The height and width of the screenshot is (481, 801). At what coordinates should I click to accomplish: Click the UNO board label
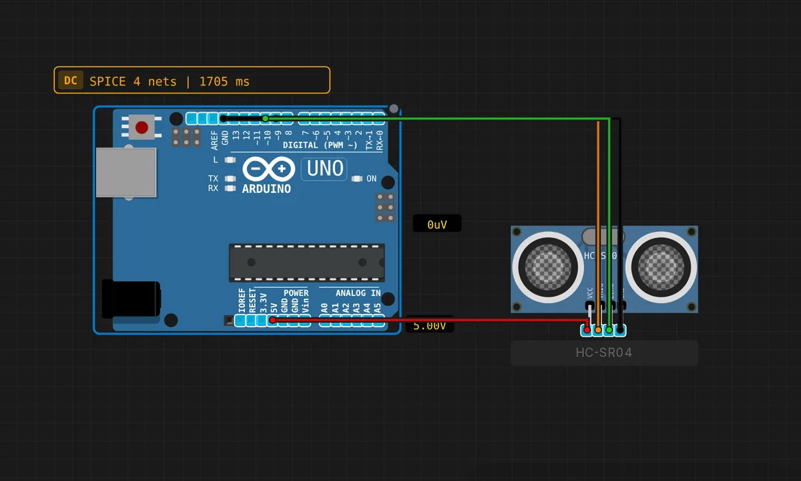coord(324,168)
